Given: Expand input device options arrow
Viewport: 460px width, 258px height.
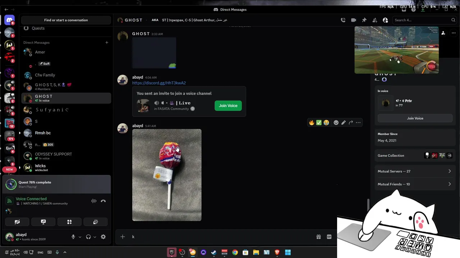Looking at the screenshot, I should tap(80, 237).
